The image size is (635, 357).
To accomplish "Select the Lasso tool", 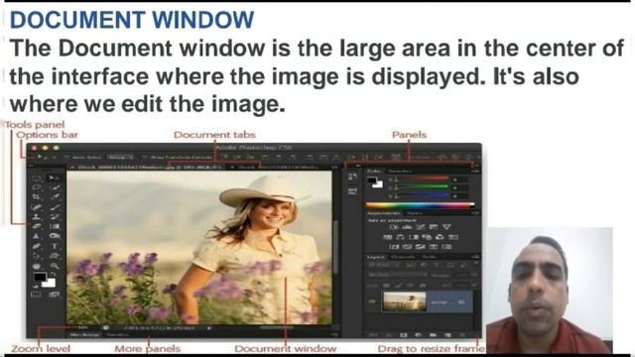I will tap(37, 187).
